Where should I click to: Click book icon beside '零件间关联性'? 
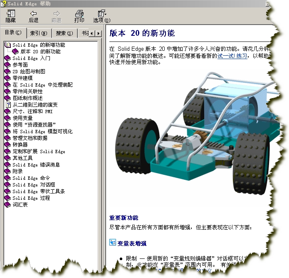click(7, 91)
